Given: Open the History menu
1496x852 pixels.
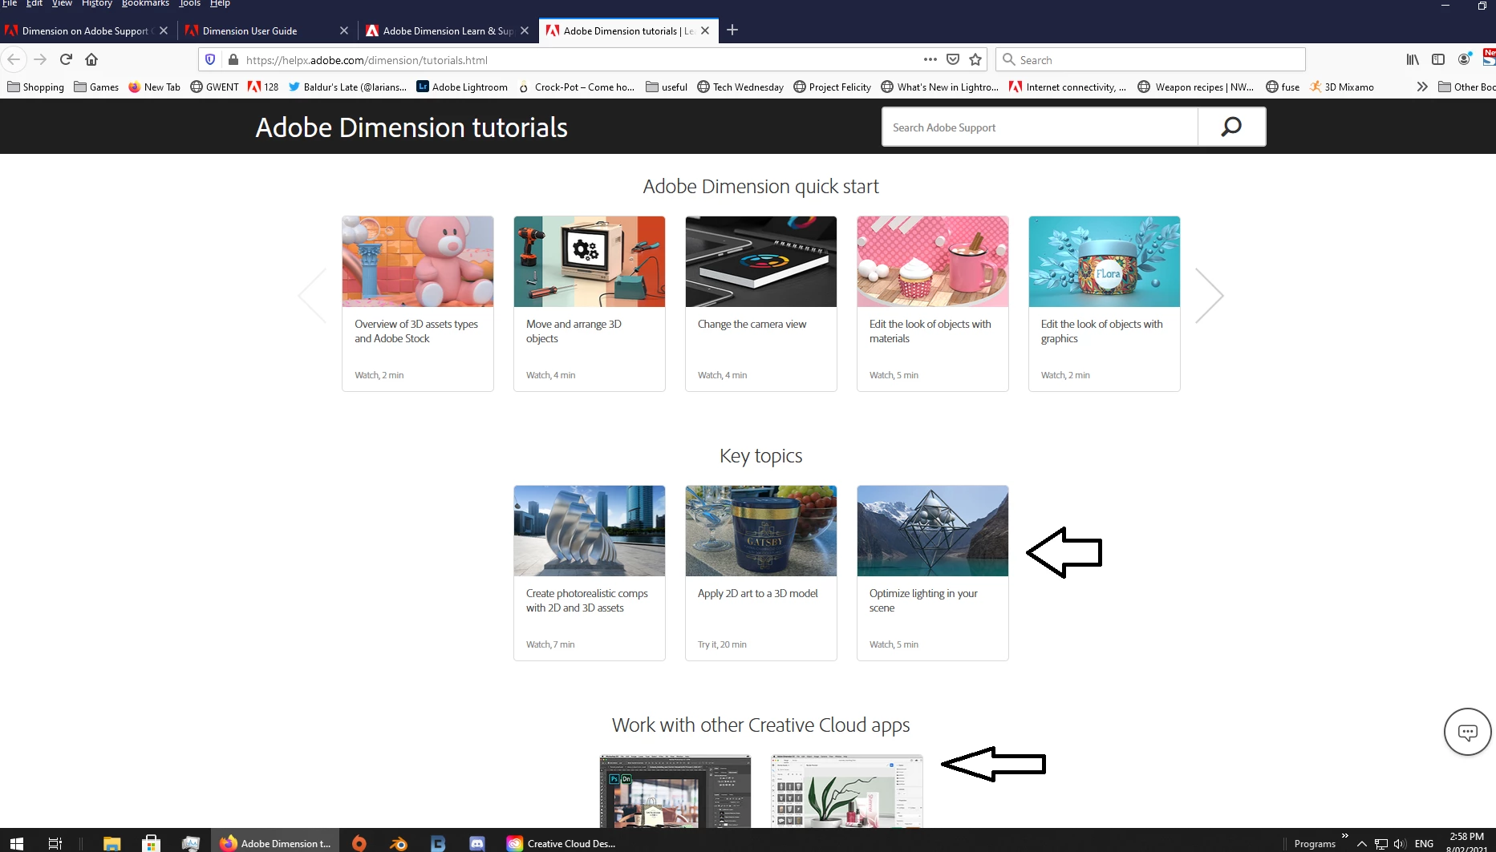Looking at the screenshot, I should pyautogui.click(x=96, y=4).
